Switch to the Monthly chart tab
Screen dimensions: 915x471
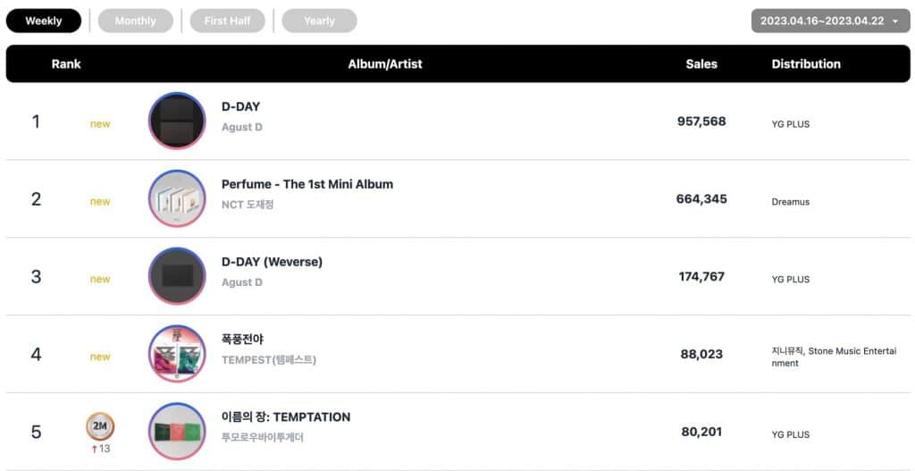(136, 21)
